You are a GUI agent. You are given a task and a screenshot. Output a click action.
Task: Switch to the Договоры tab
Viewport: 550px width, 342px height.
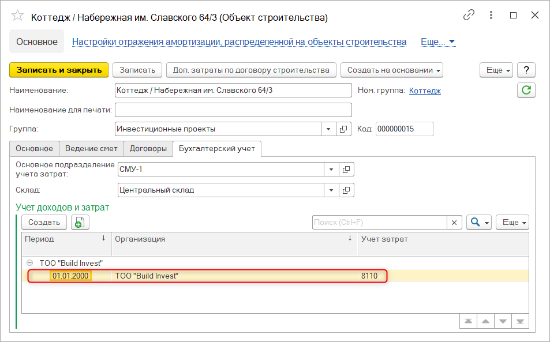point(148,149)
